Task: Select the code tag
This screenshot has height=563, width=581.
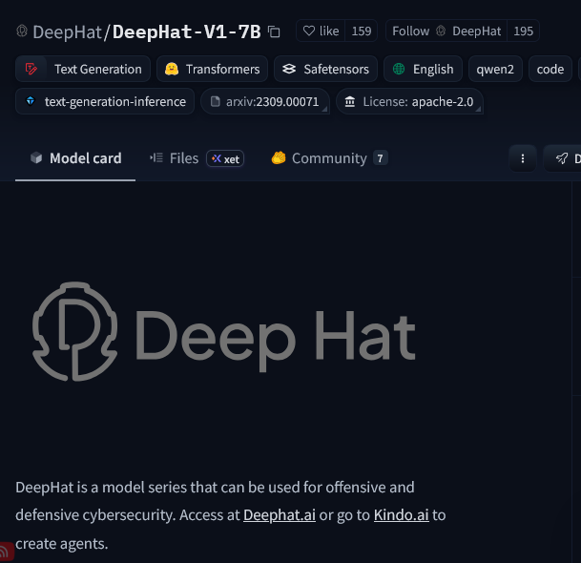Action: (550, 69)
